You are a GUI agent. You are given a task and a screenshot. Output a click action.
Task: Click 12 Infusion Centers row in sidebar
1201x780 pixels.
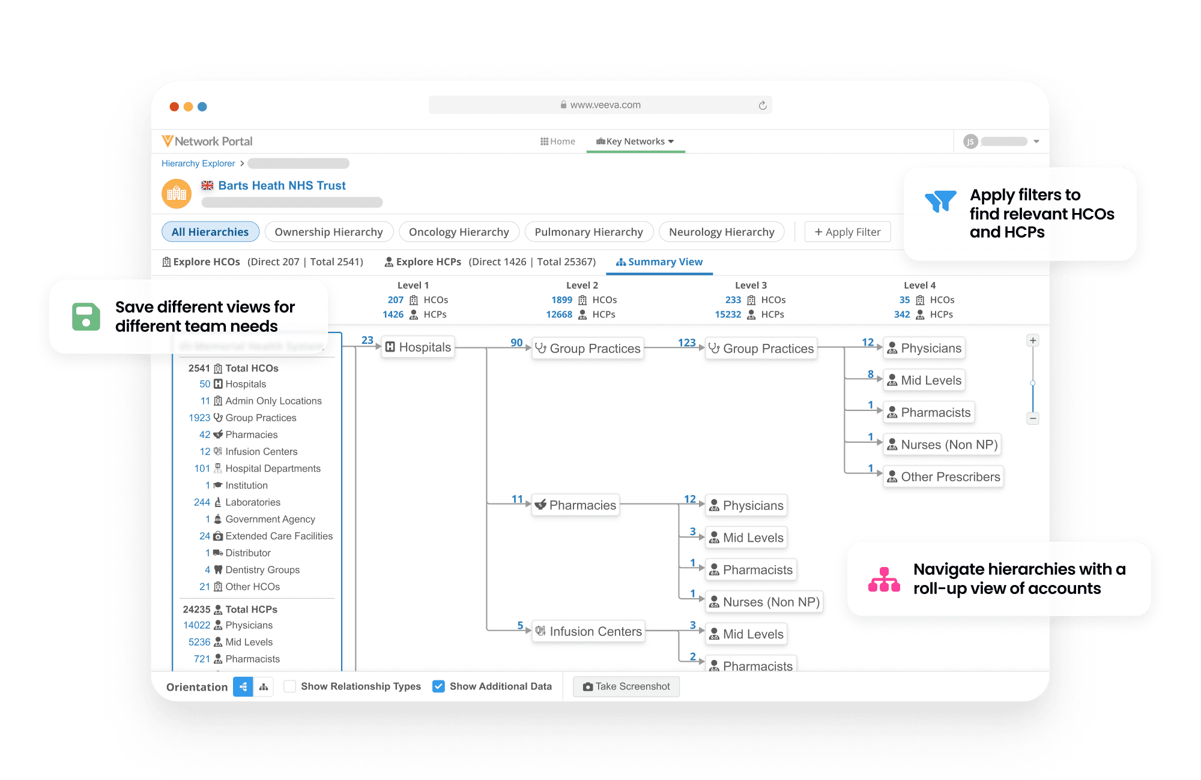pyautogui.click(x=249, y=451)
